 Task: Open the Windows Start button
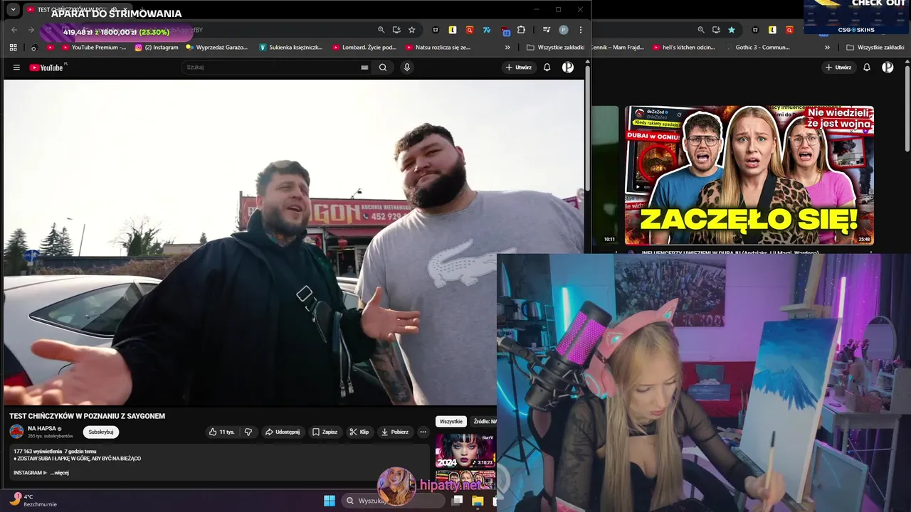click(330, 501)
